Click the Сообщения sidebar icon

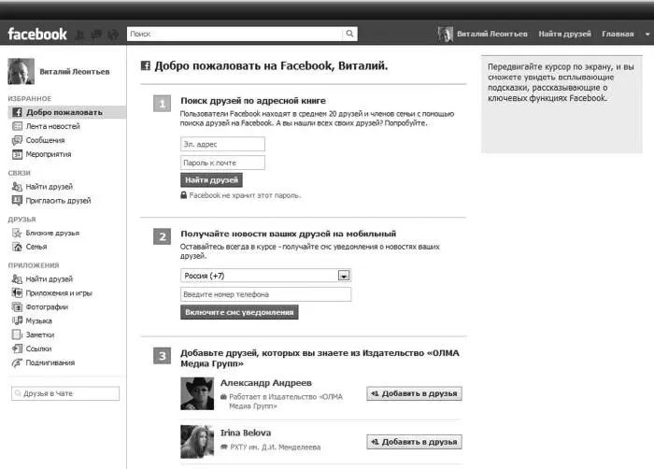point(17,140)
